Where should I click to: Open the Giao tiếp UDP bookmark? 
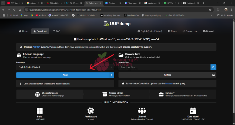(175, 15)
